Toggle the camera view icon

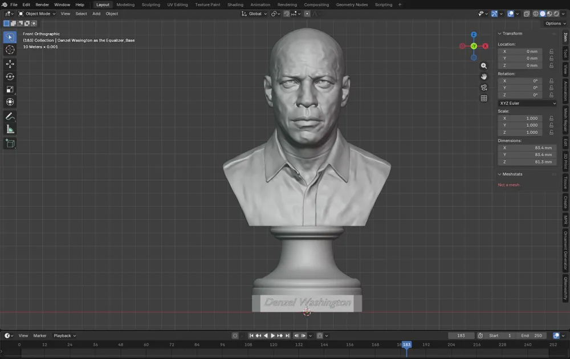click(x=484, y=88)
